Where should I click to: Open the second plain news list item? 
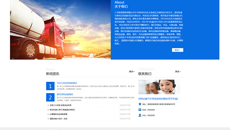[62, 110]
